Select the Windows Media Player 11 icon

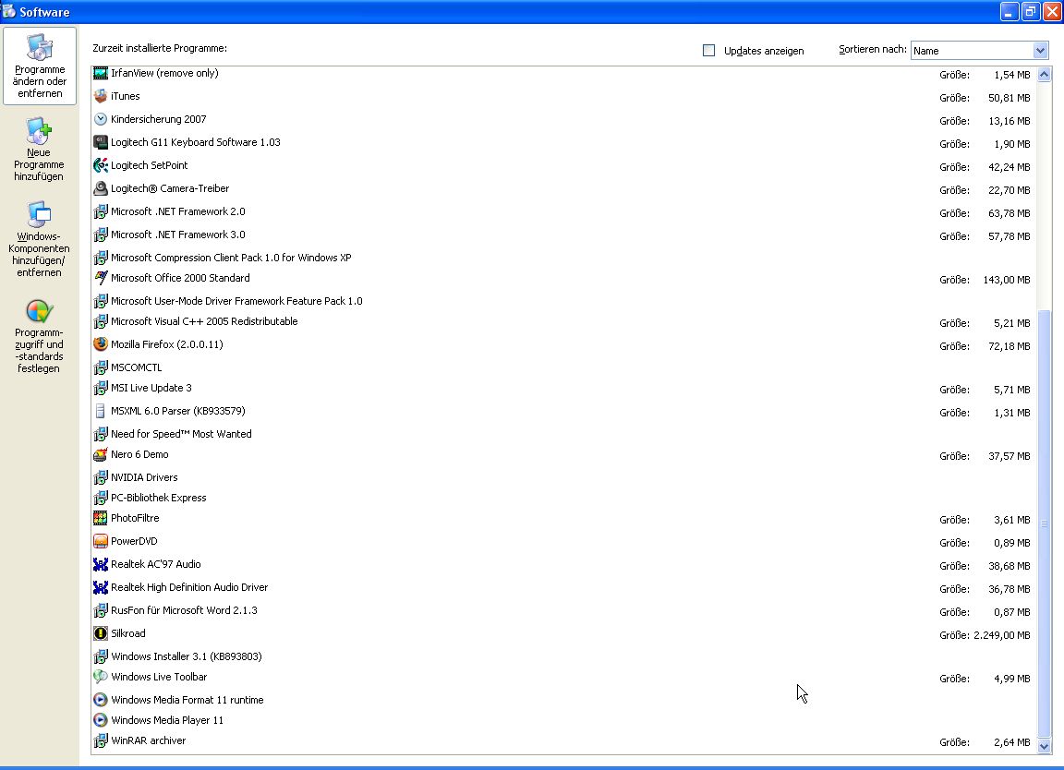click(x=101, y=720)
